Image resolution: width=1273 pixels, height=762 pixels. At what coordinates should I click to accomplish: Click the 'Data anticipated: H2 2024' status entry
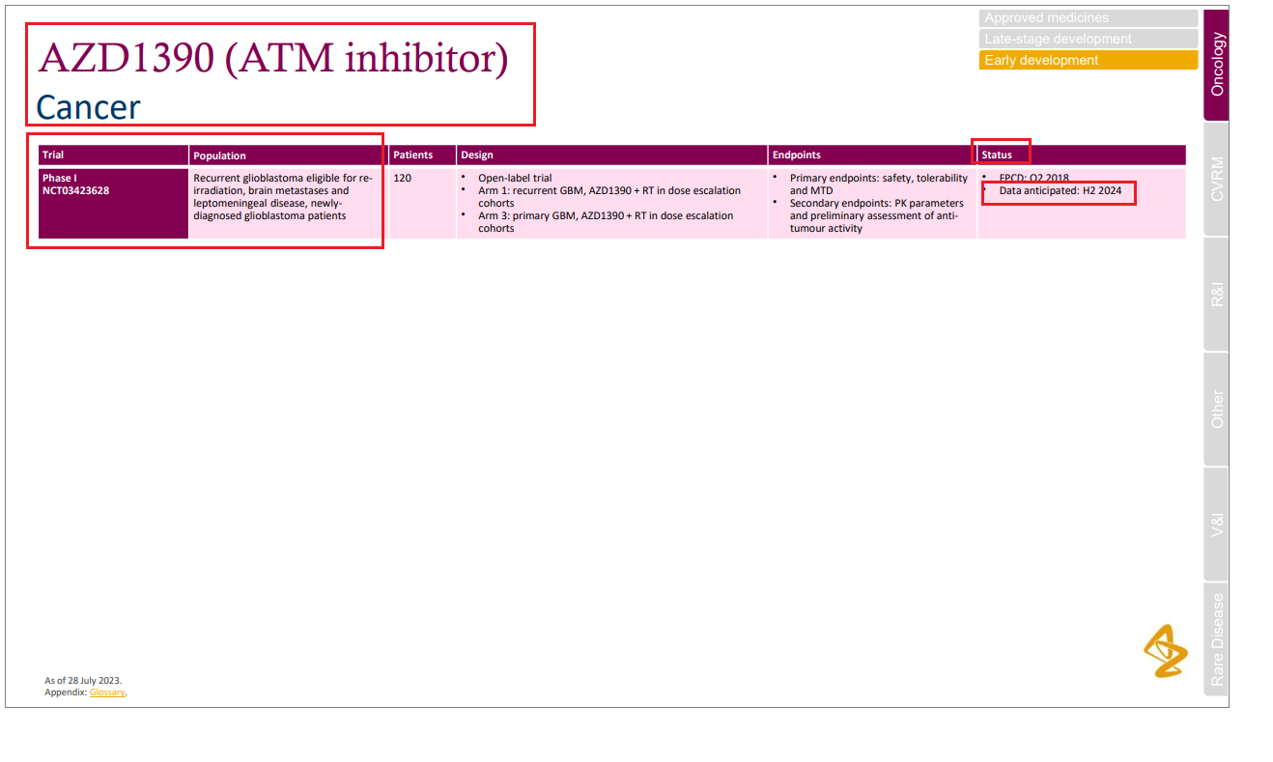point(1058,191)
